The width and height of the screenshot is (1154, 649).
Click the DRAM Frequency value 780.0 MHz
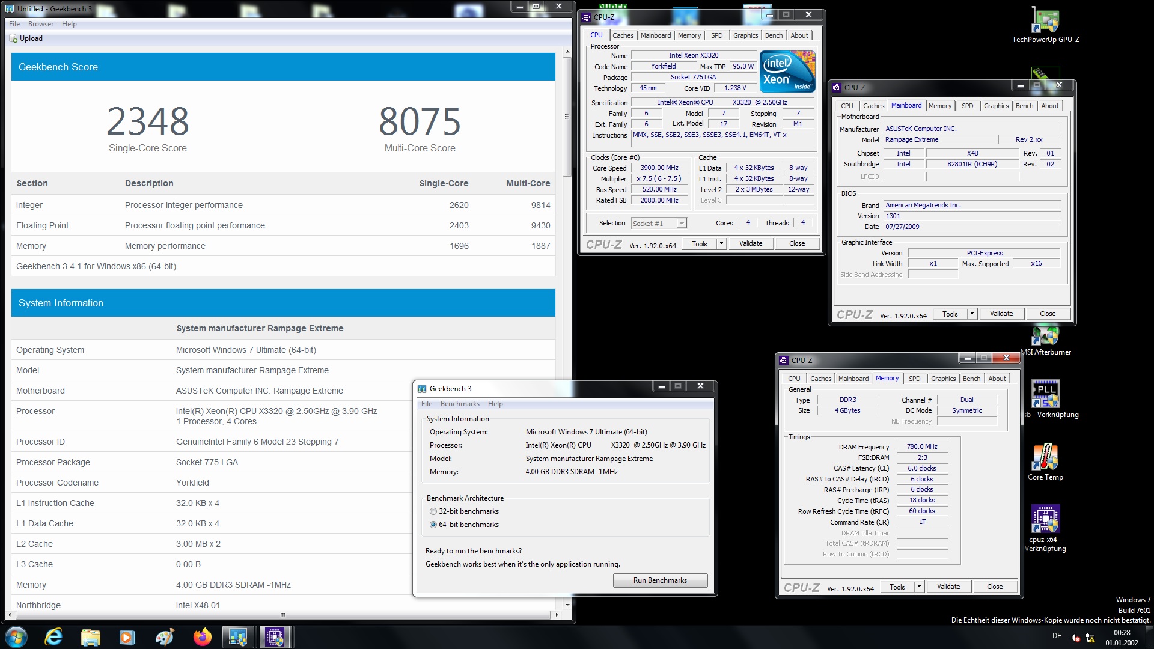pyautogui.click(x=922, y=446)
